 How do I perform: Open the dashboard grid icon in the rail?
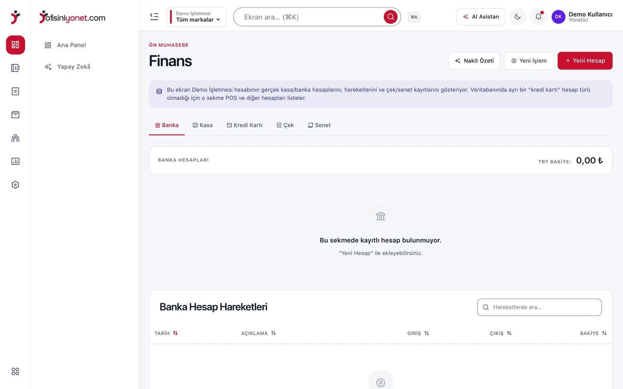[15, 45]
